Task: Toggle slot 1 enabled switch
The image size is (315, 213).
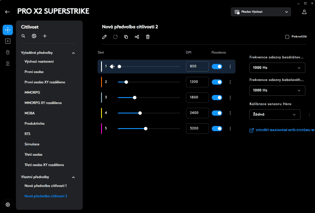Action: [x=217, y=66]
